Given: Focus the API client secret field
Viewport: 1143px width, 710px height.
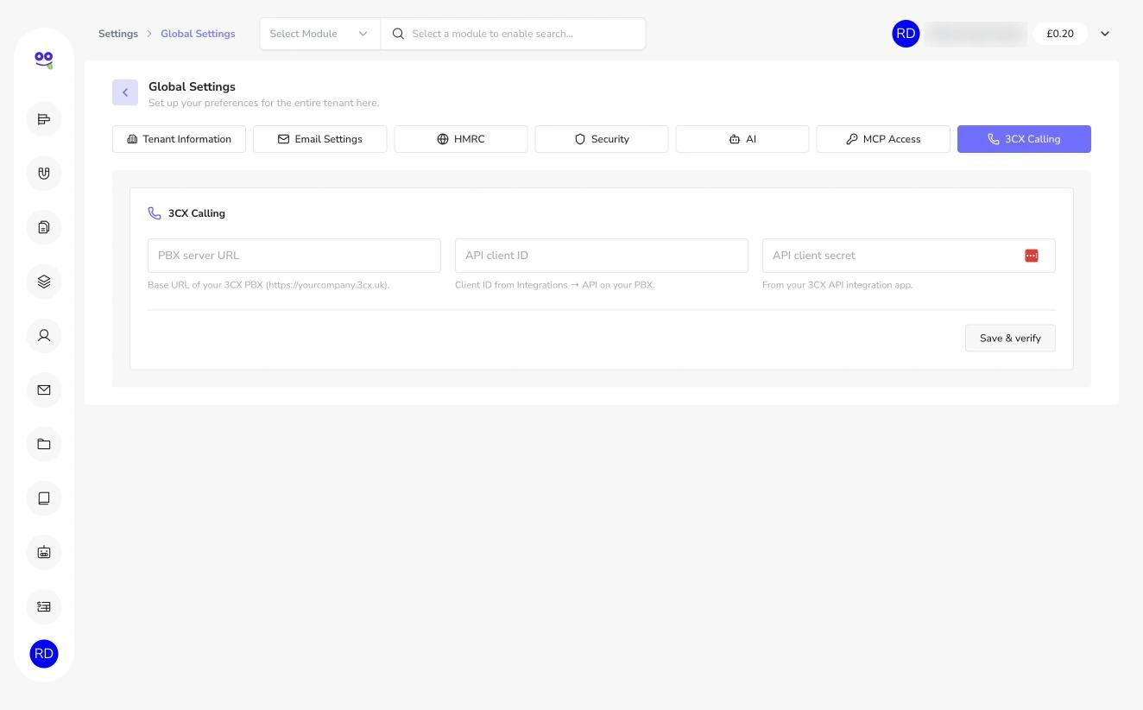Looking at the screenshot, I should pyautogui.click(x=909, y=256).
